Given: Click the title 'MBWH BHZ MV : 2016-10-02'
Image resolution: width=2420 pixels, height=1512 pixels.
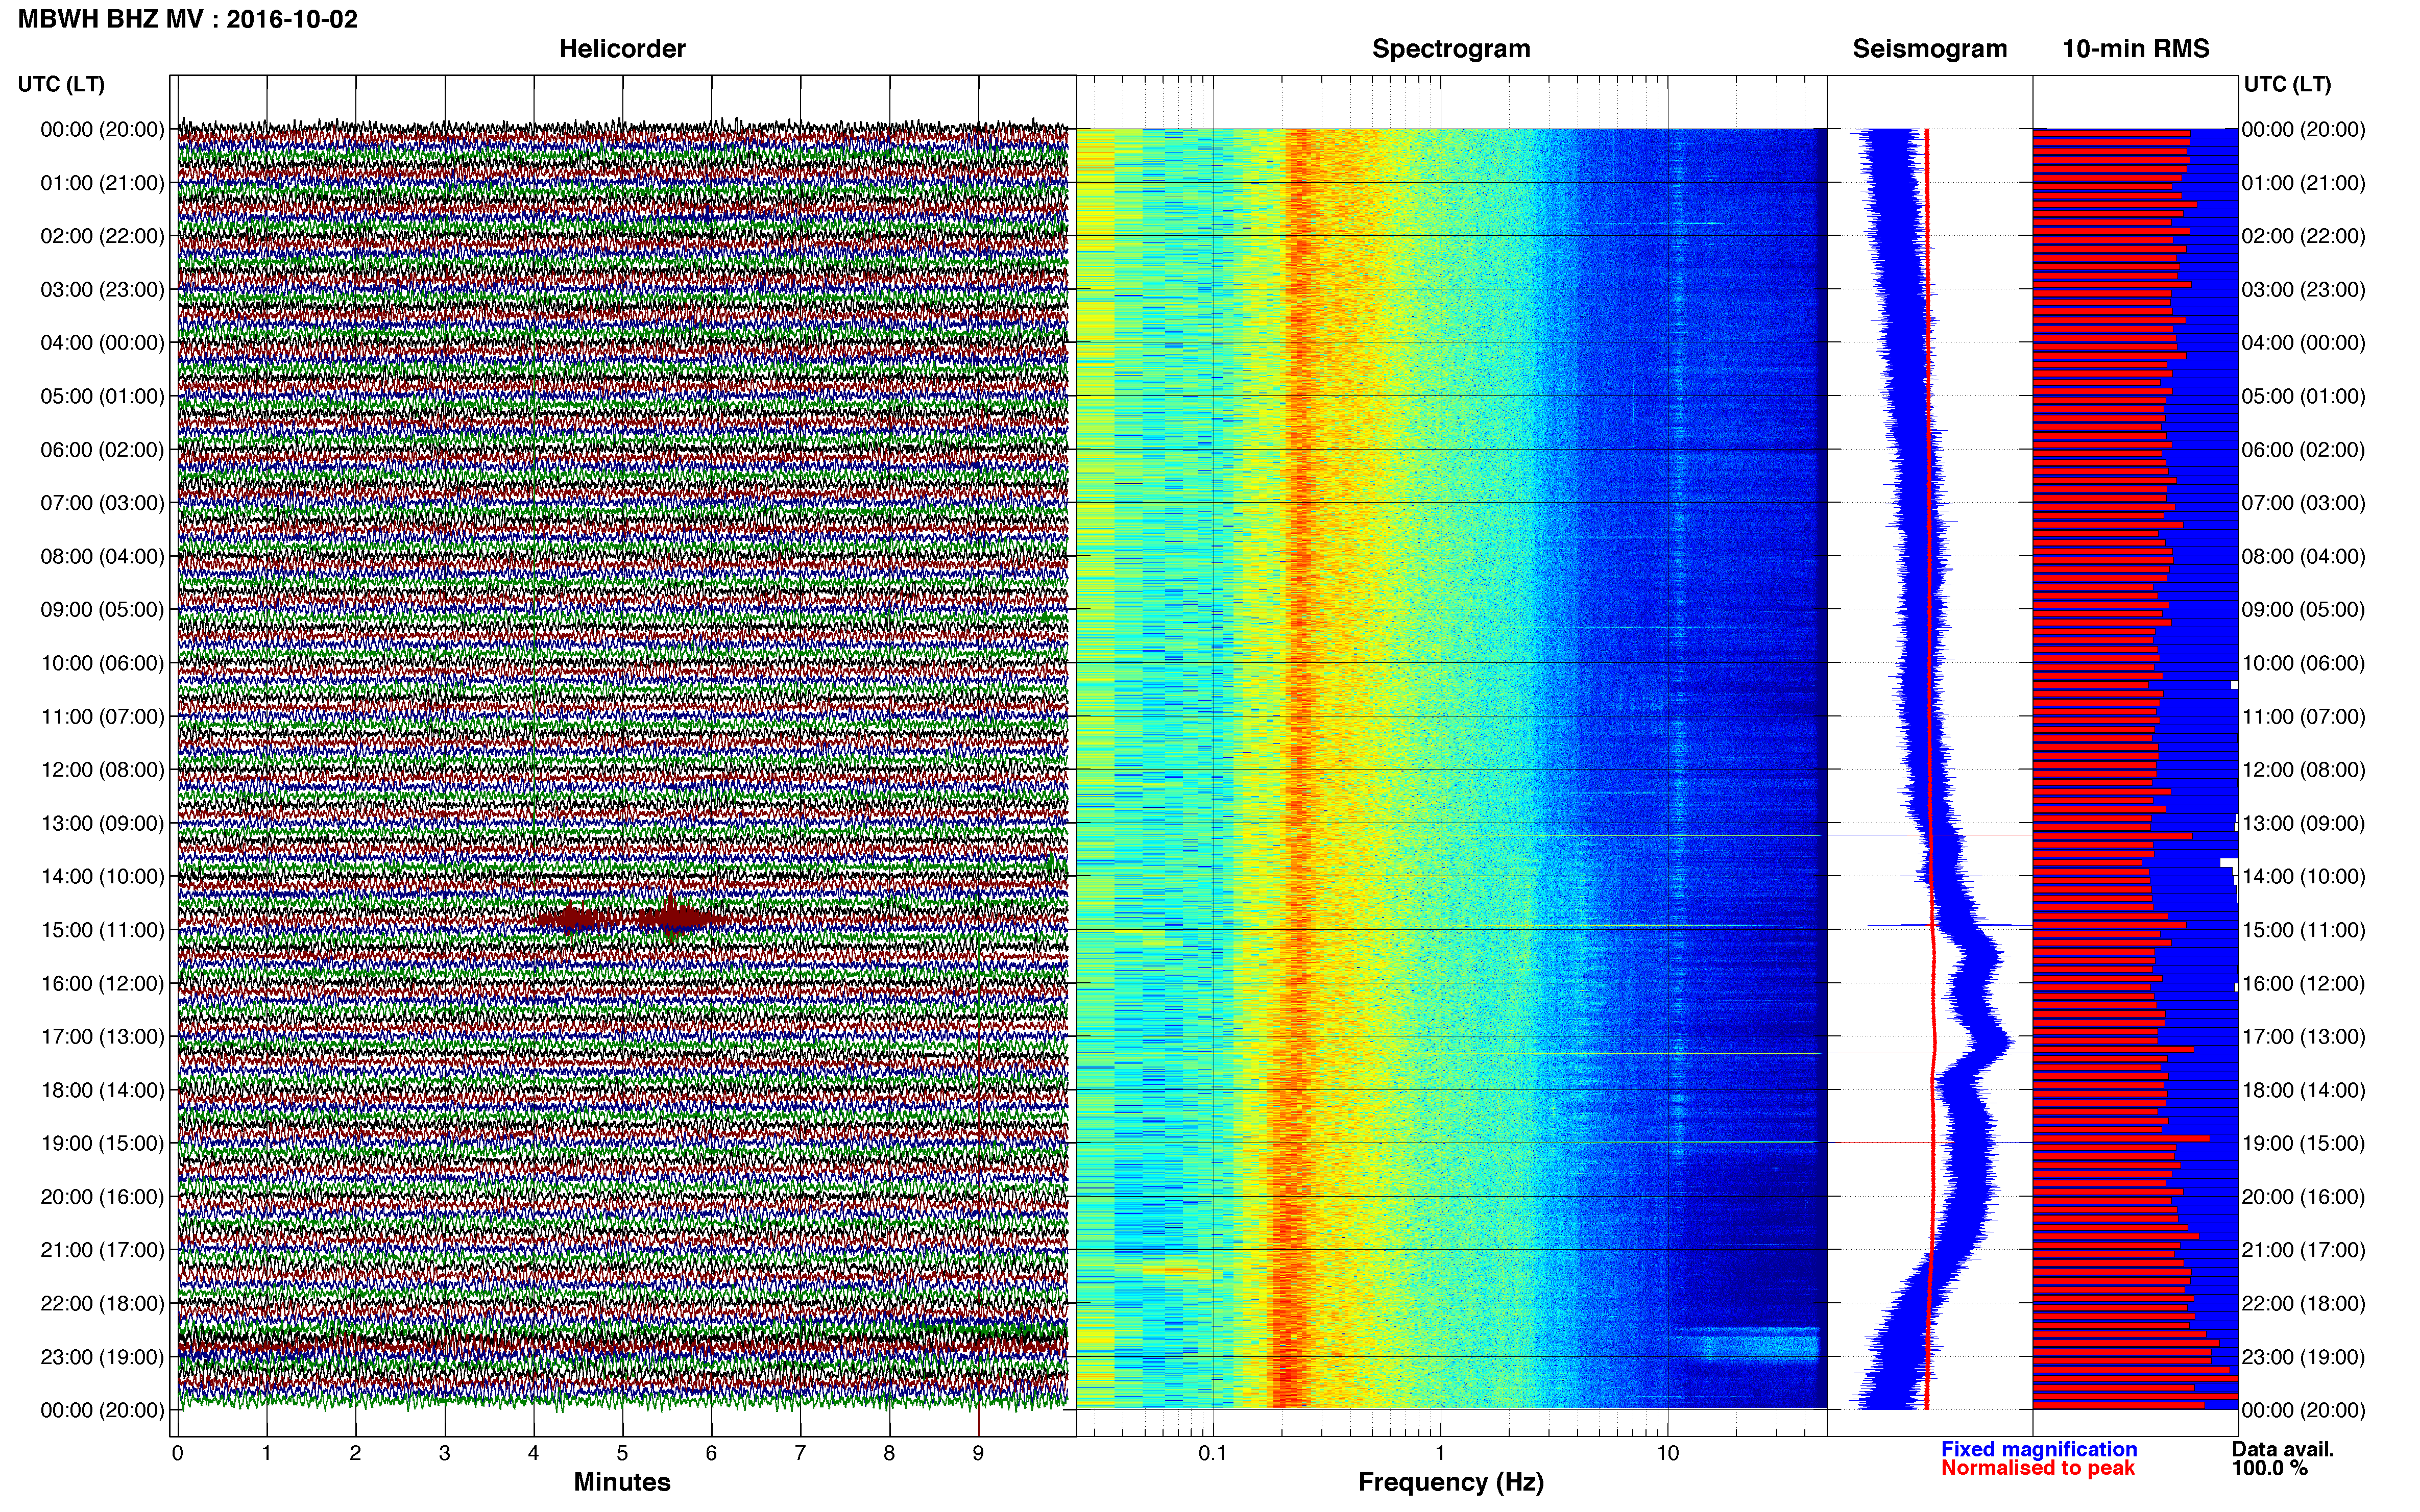Looking at the screenshot, I should pyautogui.click(x=187, y=19).
